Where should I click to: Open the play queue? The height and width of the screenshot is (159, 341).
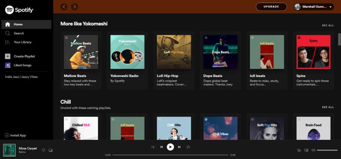click(299, 150)
